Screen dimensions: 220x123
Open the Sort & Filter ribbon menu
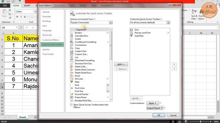coord(194,15)
